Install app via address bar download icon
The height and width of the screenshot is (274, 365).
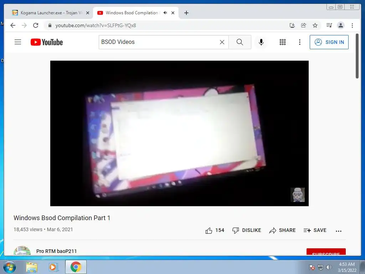tap(292, 25)
